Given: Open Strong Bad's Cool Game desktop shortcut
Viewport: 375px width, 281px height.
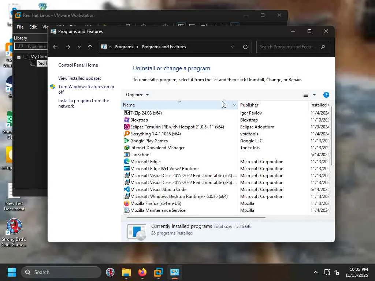Looking at the screenshot, I should pos(14,233).
